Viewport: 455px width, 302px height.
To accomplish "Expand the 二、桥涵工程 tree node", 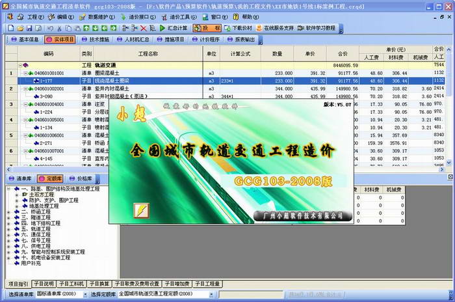I will tap(8, 212).
